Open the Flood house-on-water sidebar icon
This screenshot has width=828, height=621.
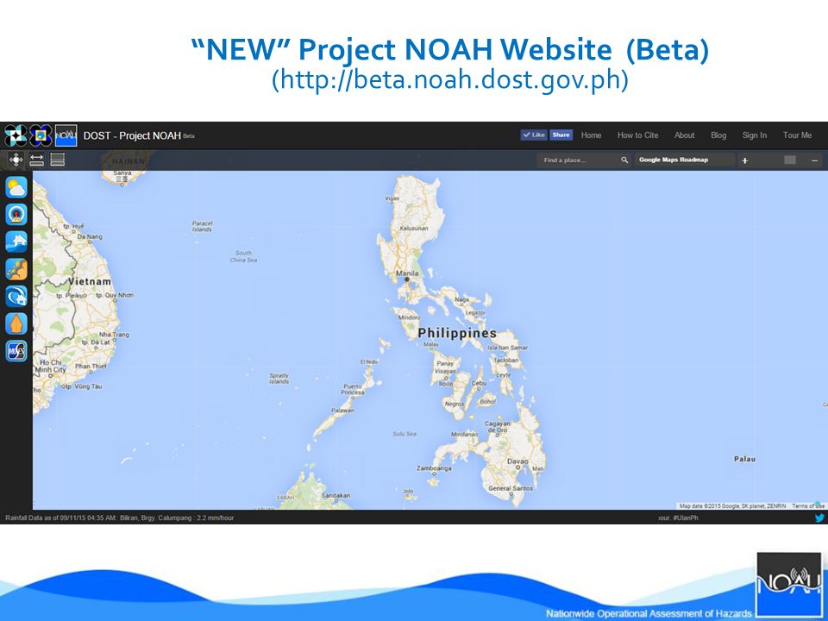pyautogui.click(x=16, y=241)
